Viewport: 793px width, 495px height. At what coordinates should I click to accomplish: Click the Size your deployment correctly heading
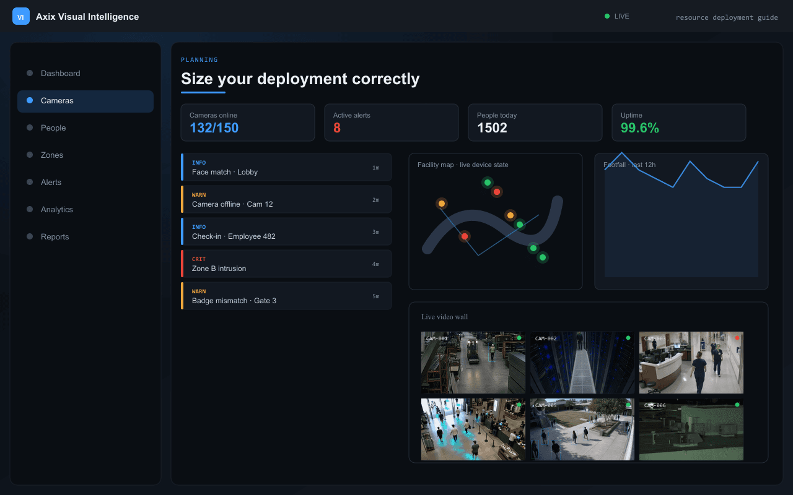point(300,79)
